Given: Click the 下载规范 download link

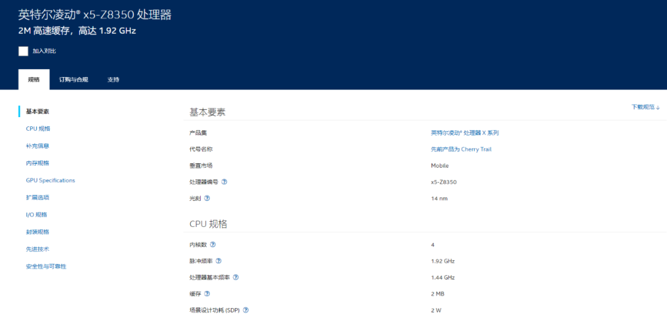Looking at the screenshot, I should click(645, 107).
